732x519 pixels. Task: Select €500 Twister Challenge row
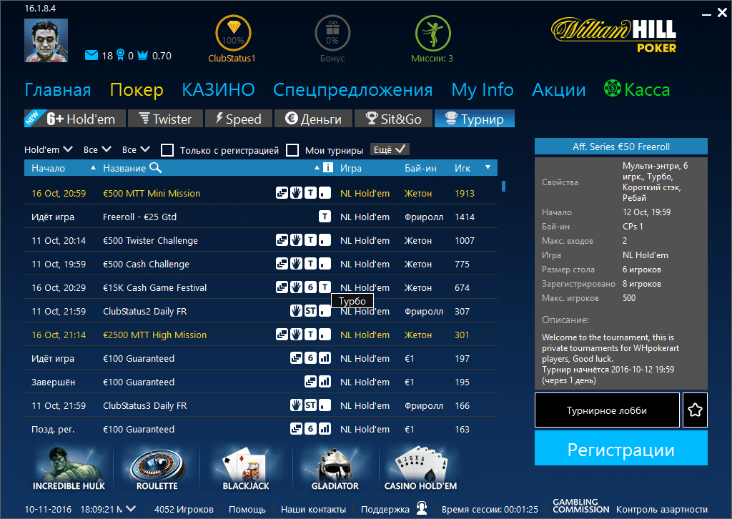pyautogui.click(x=260, y=240)
